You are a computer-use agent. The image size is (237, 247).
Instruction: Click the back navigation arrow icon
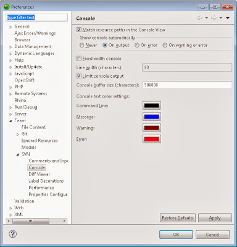(x=200, y=18)
